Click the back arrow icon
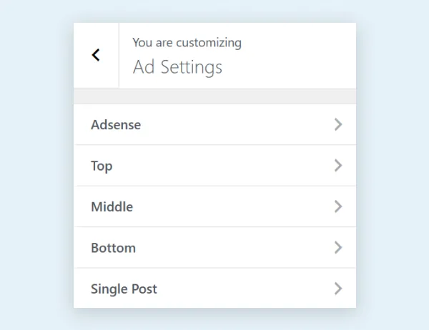 tap(96, 55)
